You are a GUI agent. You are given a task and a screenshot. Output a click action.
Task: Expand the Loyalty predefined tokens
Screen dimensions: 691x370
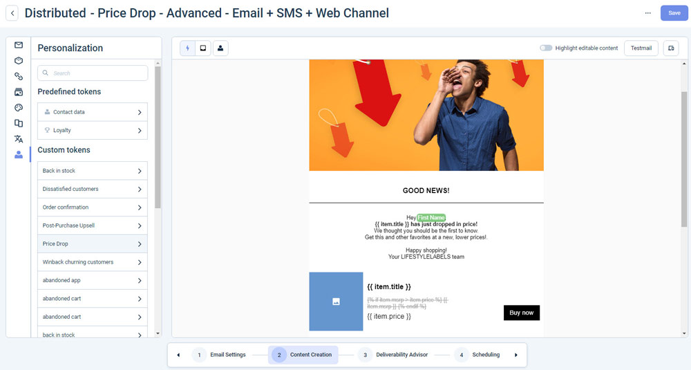click(93, 130)
